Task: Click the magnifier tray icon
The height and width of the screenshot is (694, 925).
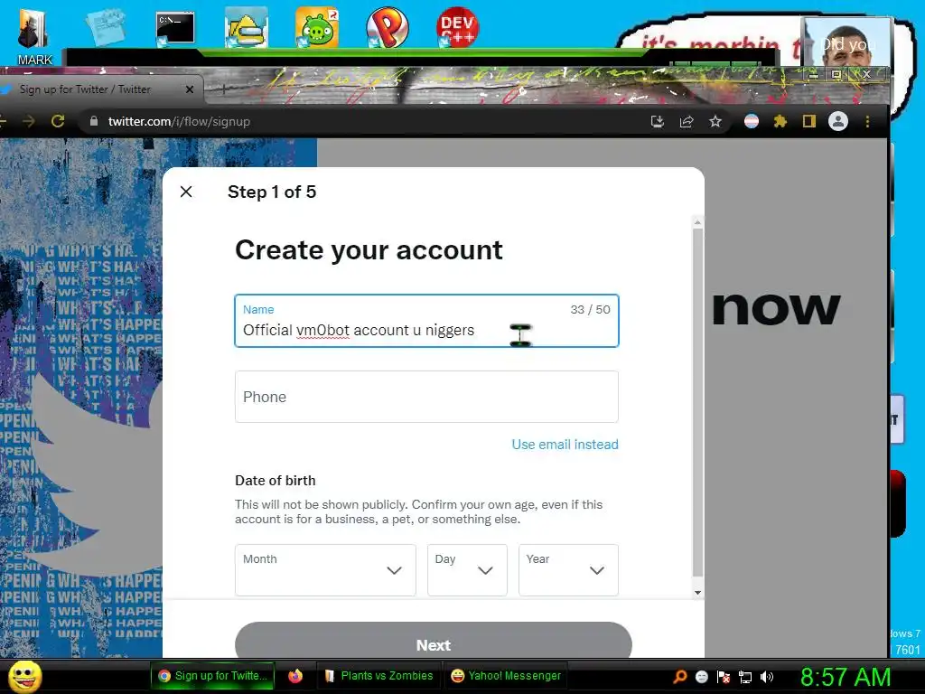Action: [x=679, y=676]
